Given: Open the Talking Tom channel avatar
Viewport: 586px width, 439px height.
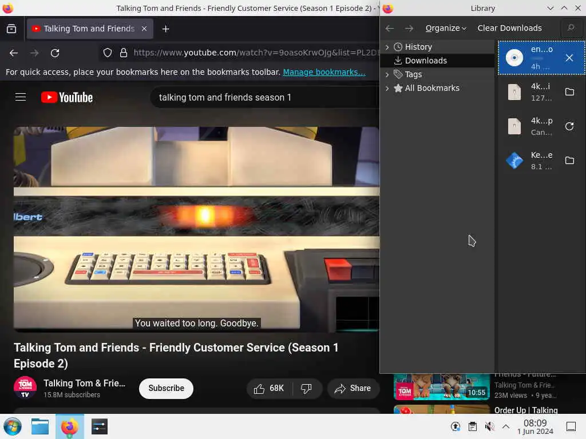Looking at the screenshot, I should point(25,388).
